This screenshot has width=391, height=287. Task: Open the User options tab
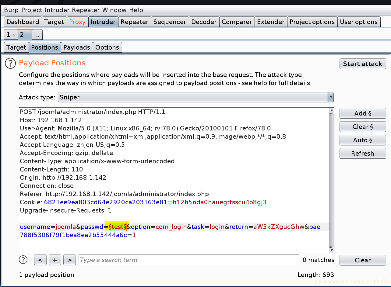click(x=359, y=22)
